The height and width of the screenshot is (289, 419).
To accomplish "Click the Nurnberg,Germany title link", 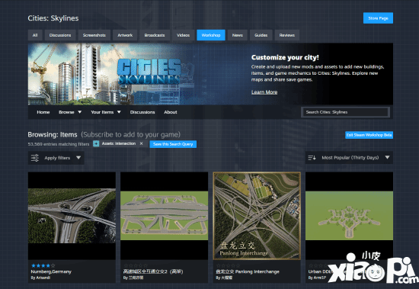I will [51, 271].
